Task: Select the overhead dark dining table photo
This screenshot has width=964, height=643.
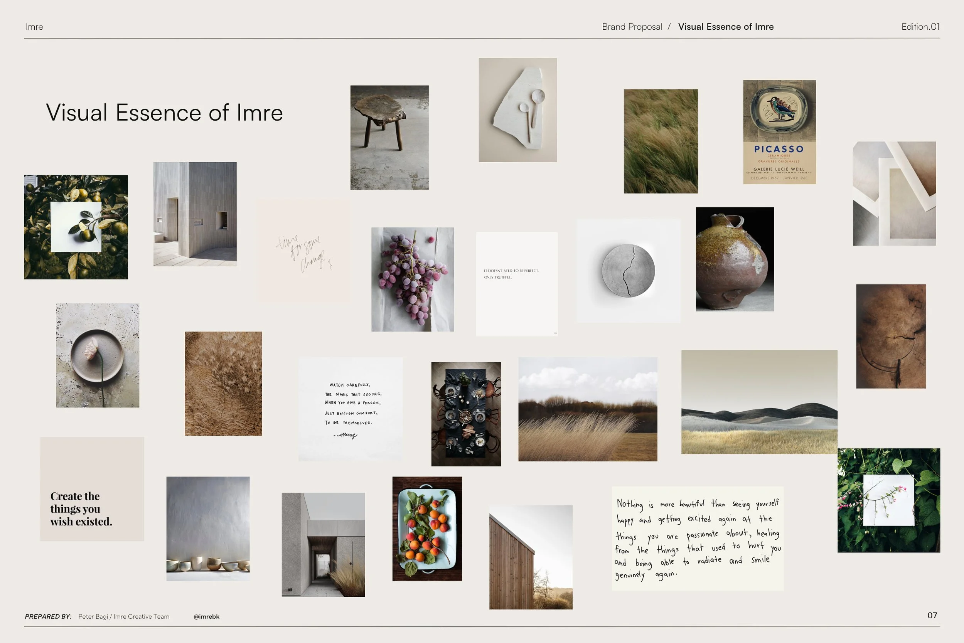Action: click(466, 414)
